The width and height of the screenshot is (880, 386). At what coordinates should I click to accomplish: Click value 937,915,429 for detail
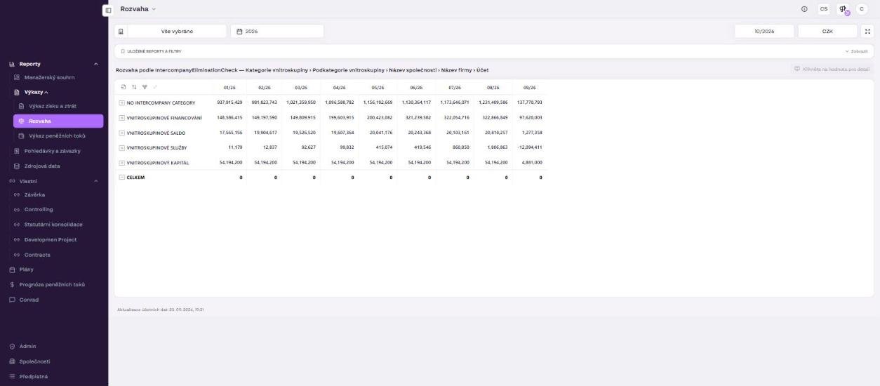(x=229, y=102)
